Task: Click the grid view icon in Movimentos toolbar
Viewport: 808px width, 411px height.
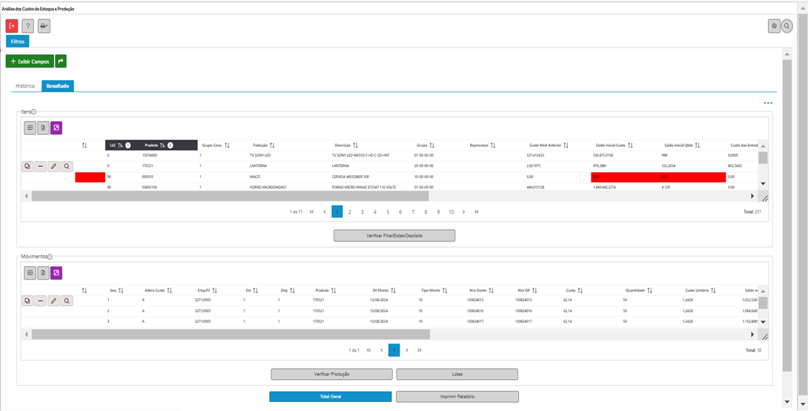Action: (30, 273)
